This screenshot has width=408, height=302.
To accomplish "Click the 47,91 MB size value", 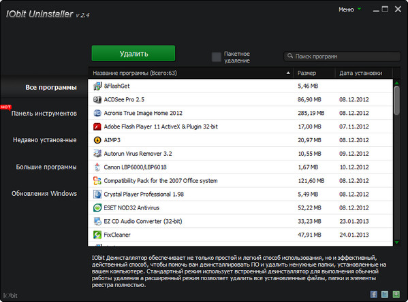I will [x=309, y=235].
